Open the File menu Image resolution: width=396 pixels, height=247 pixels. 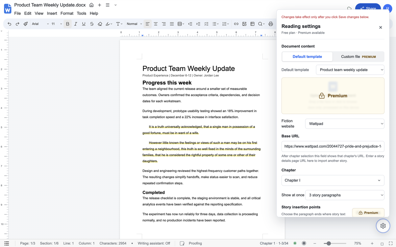click(17, 13)
